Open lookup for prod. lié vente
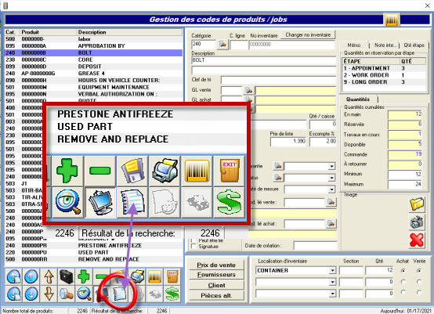The height and width of the screenshot is (314, 434). tap(331, 202)
